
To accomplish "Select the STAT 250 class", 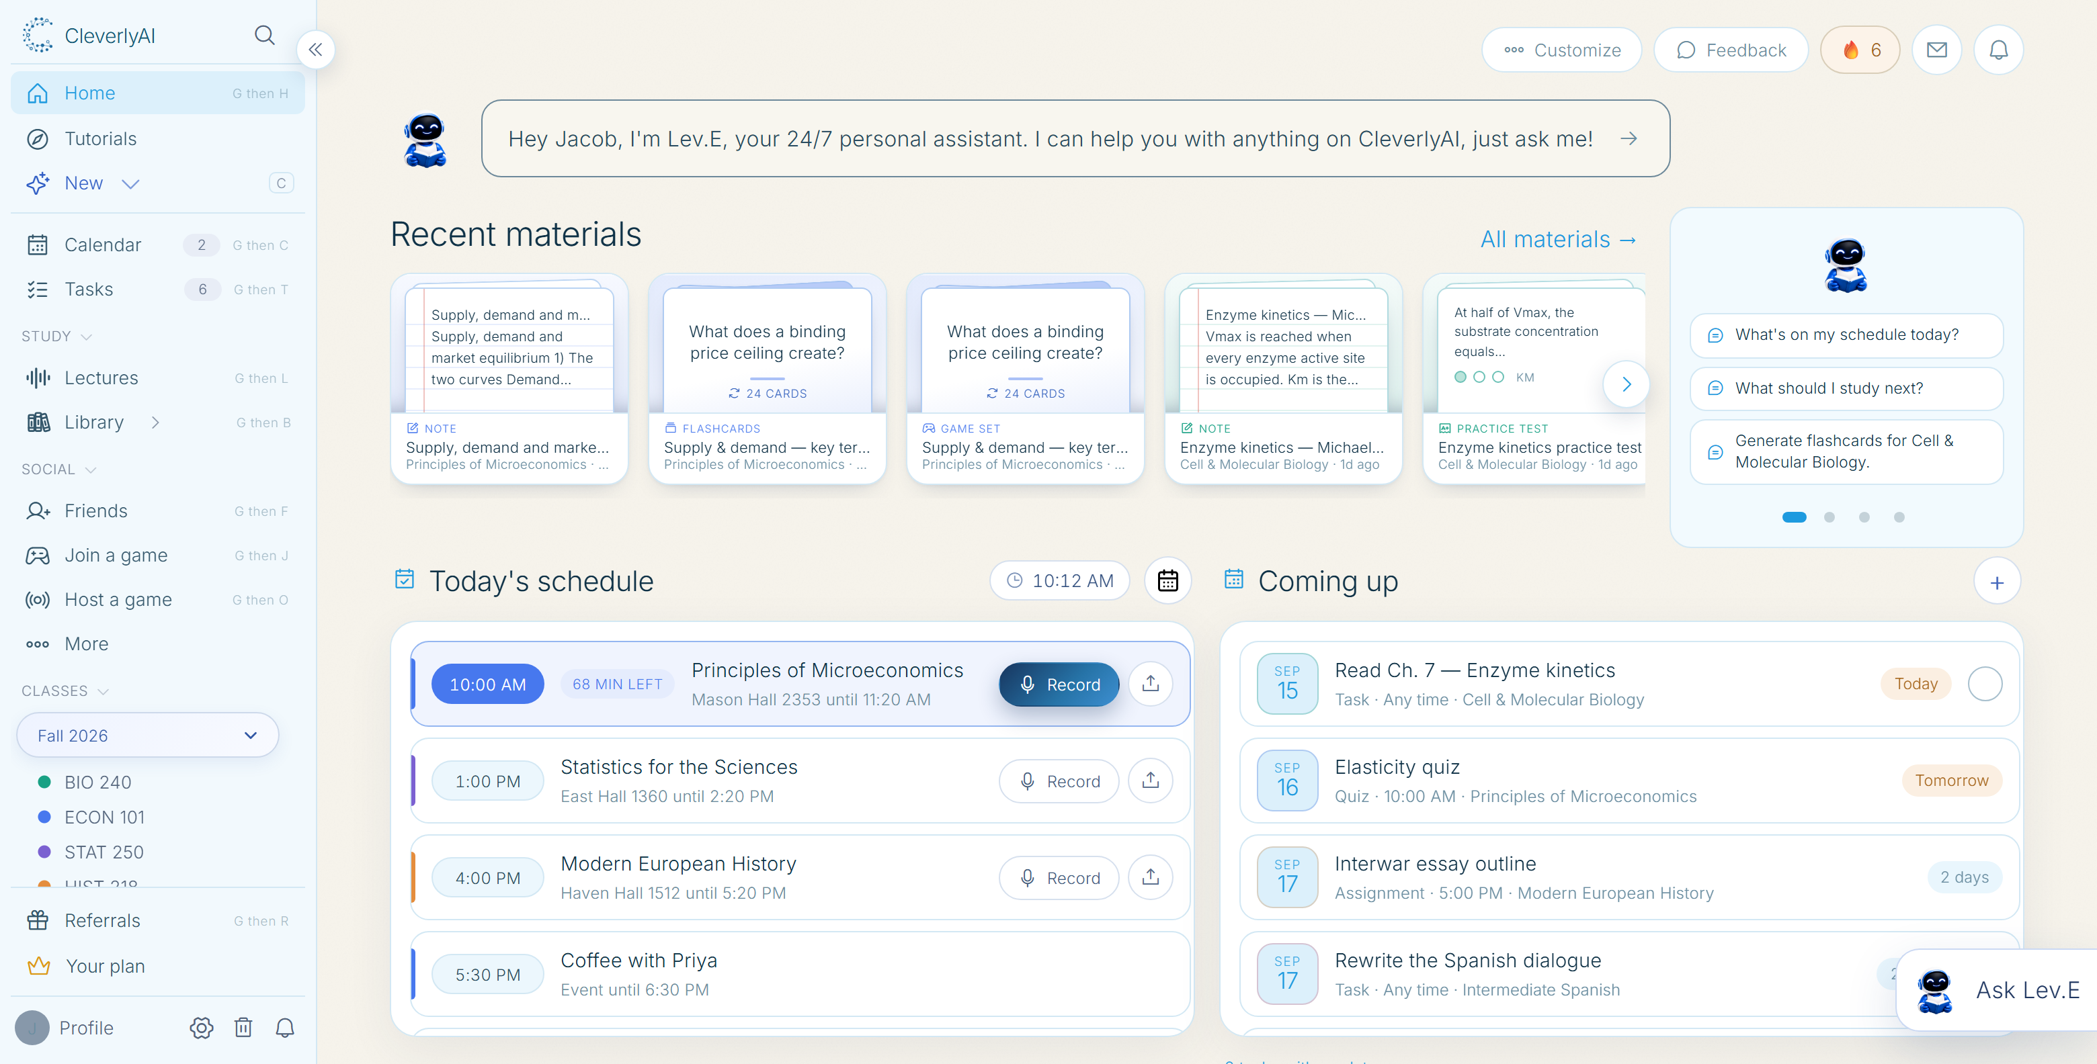I will [91, 852].
